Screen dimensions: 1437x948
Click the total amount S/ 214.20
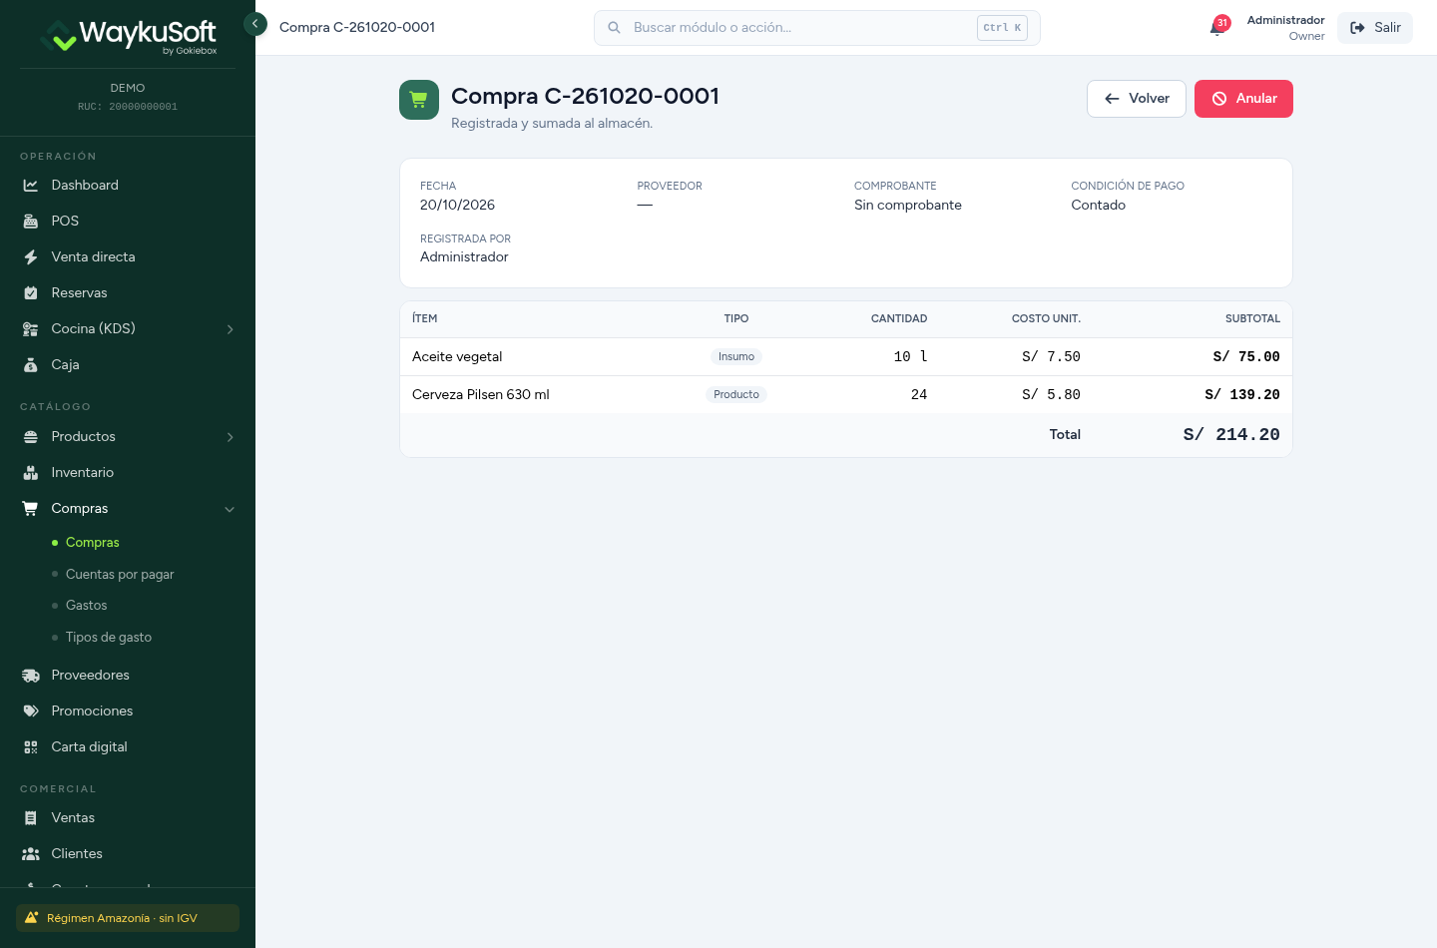1231,435
